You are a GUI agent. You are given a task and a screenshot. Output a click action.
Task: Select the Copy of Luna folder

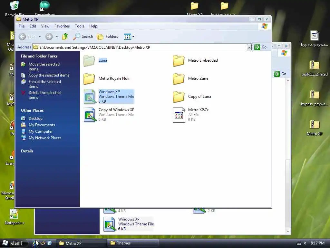pyautogui.click(x=192, y=97)
